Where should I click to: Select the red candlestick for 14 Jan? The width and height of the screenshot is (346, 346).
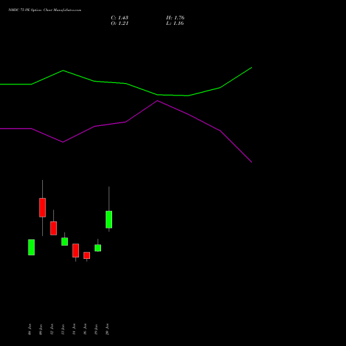pyautogui.click(x=75, y=251)
